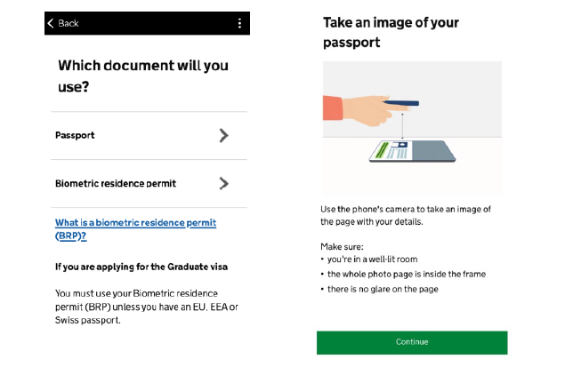The width and height of the screenshot is (565, 375).
Task: Click the 'You must use your Biometric' paragraph
Action: [147, 306]
